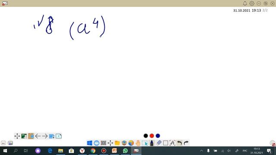Click the clipboard paste icon
This screenshot has height=155, width=276.
pos(31,136)
